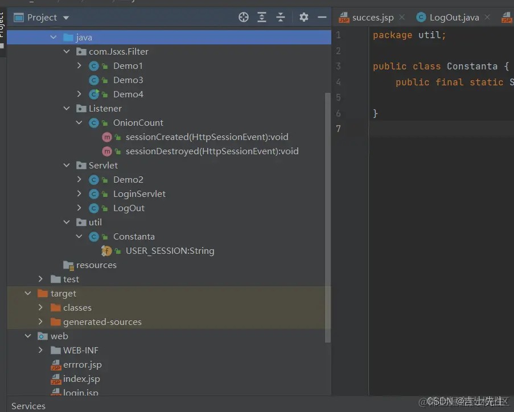
Task: Select the runnable Demo4 class icon
Action: click(94, 94)
